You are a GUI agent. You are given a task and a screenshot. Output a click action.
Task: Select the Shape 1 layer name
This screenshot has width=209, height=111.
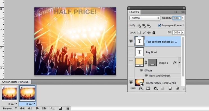(163, 63)
